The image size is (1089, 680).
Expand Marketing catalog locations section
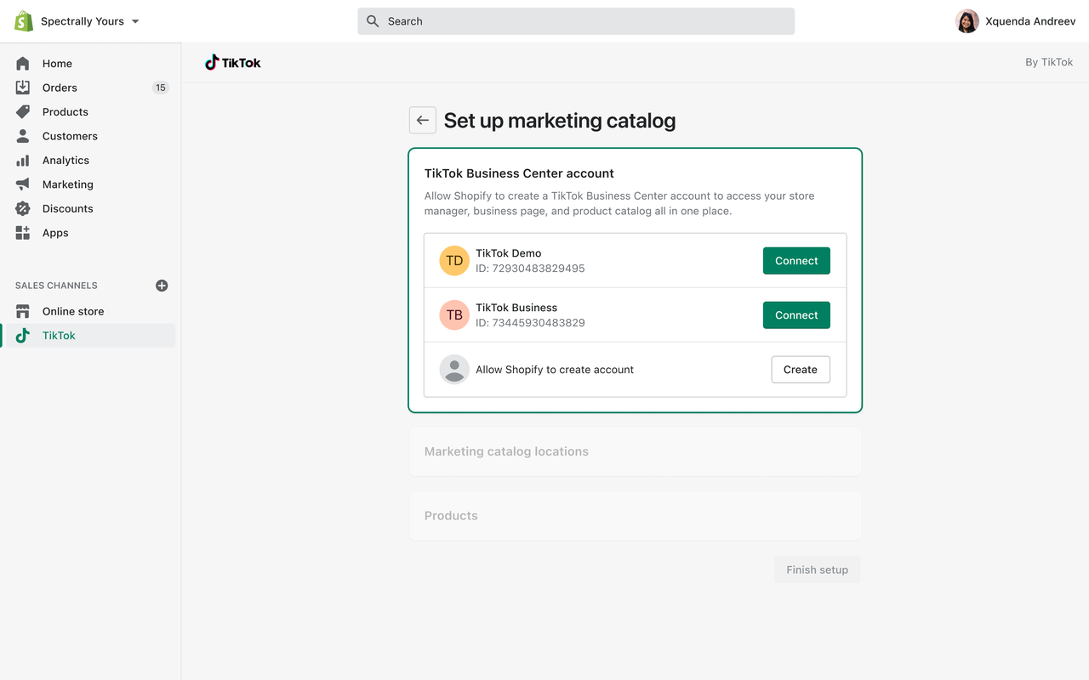point(636,451)
